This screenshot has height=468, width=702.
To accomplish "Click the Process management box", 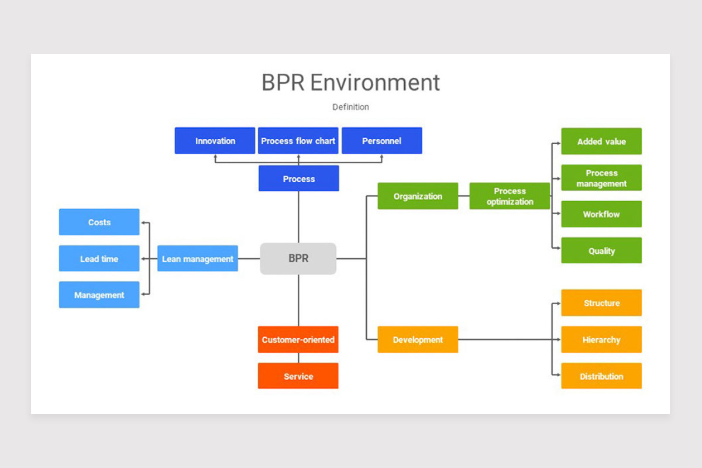I will click(x=601, y=177).
